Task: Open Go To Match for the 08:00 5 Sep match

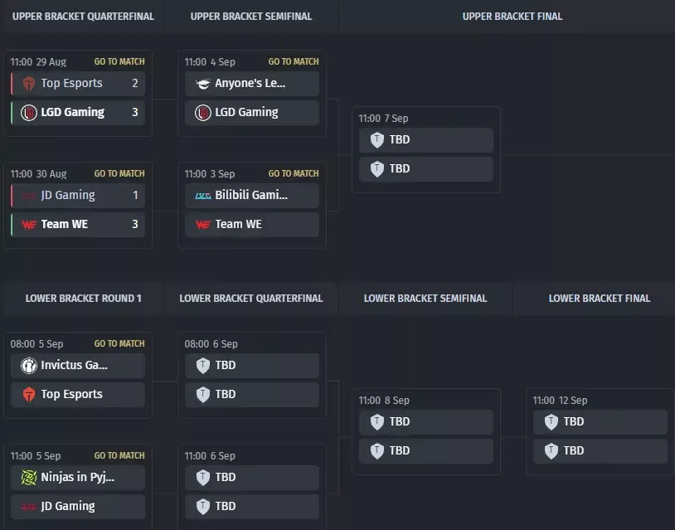Action: [119, 343]
